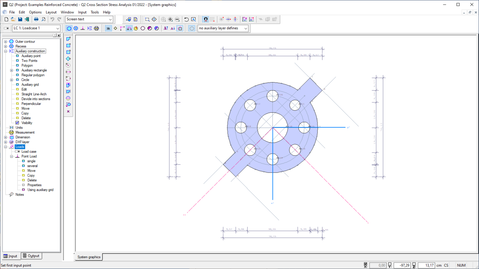This screenshot has width=479, height=269.
Task: Toggle the dotted grid display icon
Action: [x=212, y=19]
